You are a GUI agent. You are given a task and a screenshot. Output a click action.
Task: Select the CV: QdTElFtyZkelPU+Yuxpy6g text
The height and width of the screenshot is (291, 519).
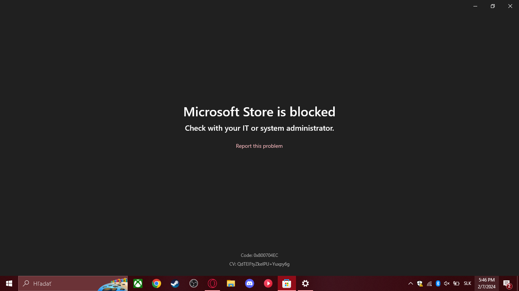point(259,264)
